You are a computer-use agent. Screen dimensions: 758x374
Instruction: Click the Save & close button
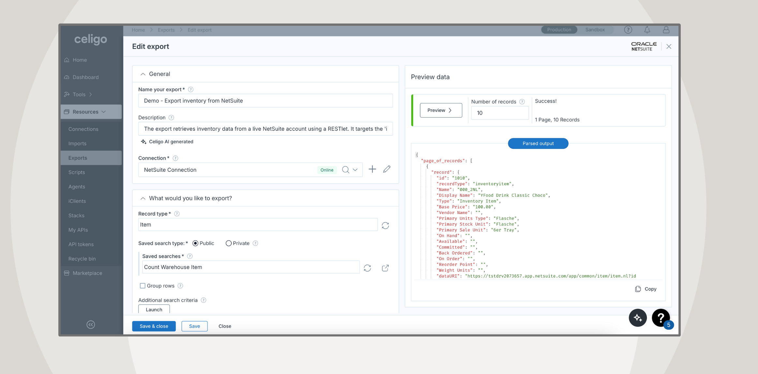click(x=154, y=326)
